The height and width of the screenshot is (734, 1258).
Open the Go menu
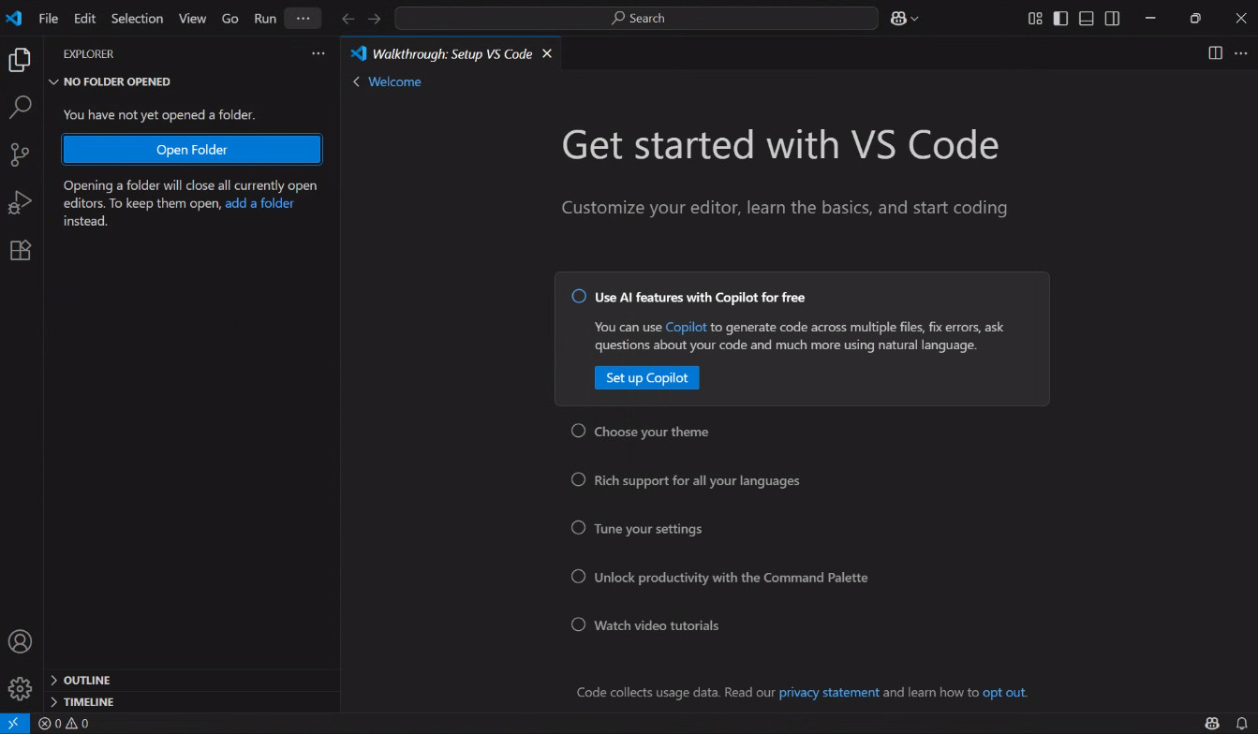(x=230, y=18)
